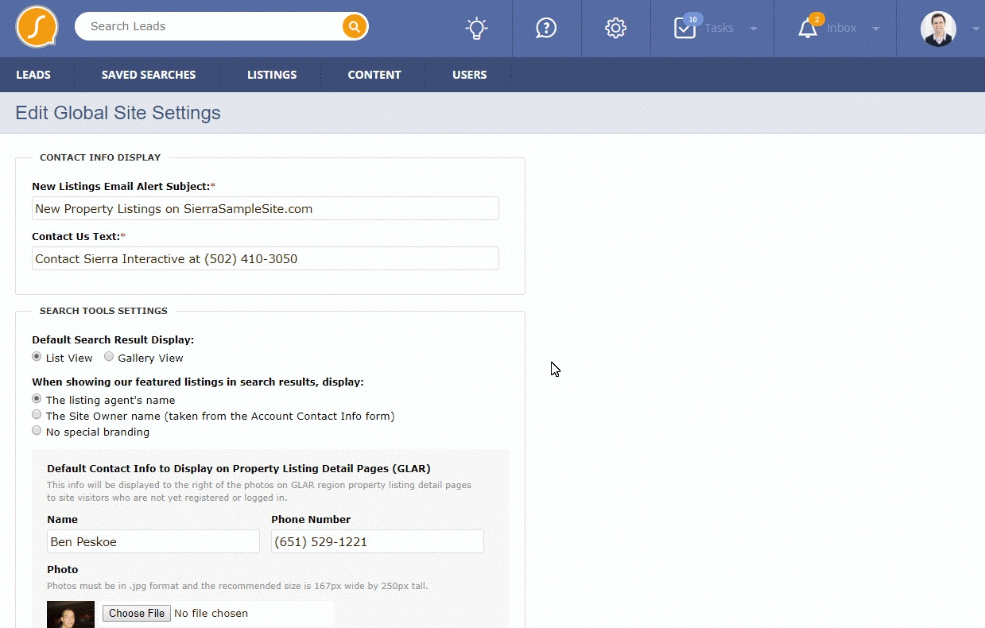Click the Inbox label
985x628 pixels.
pos(842,28)
